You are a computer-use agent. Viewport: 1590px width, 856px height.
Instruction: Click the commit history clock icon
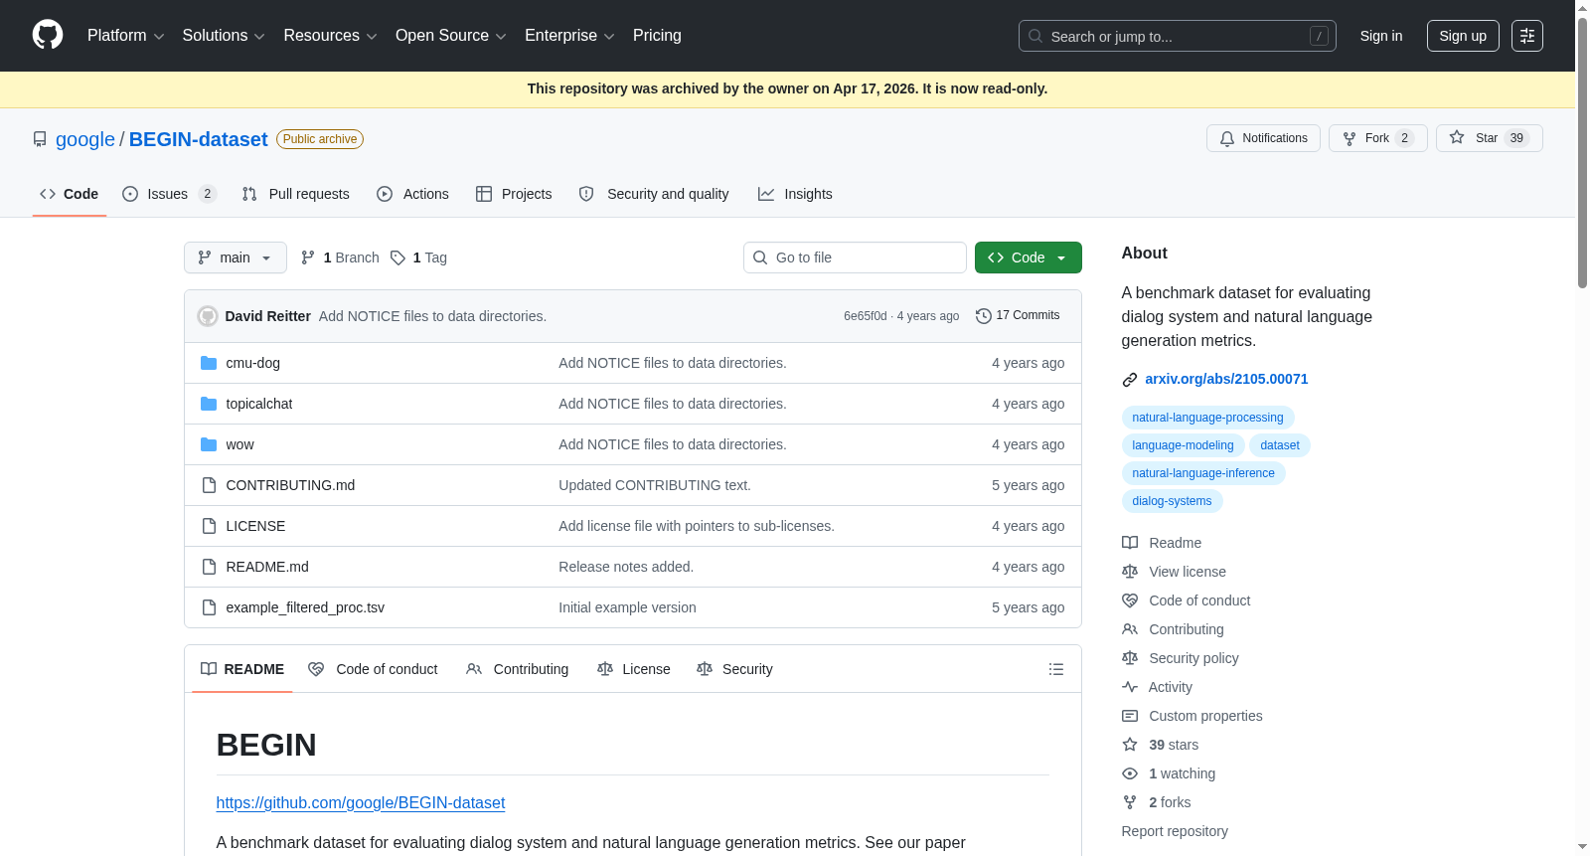point(984,316)
